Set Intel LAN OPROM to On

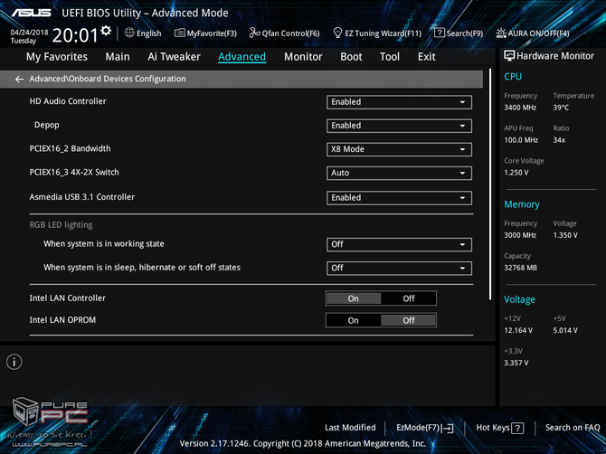click(354, 320)
